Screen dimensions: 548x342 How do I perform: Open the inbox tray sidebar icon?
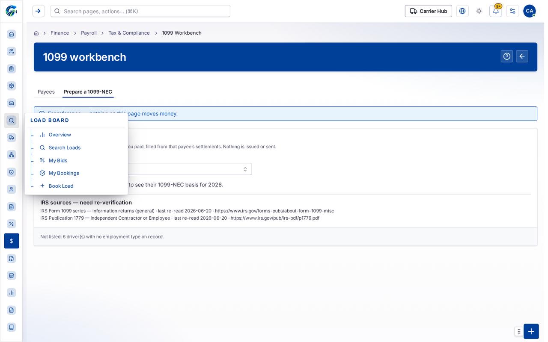click(x=12, y=103)
